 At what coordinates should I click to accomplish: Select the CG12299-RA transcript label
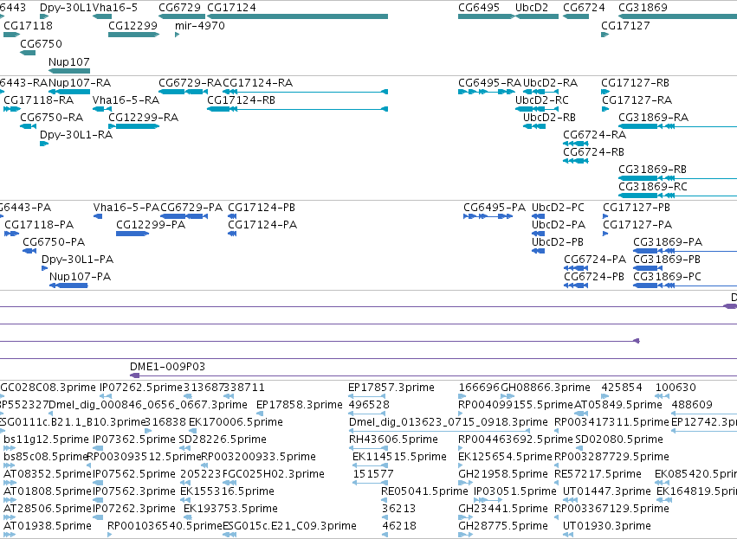coord(144,118)
